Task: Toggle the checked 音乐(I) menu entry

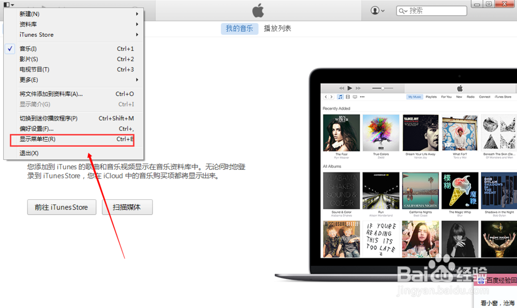Action: tap(74, 49)
